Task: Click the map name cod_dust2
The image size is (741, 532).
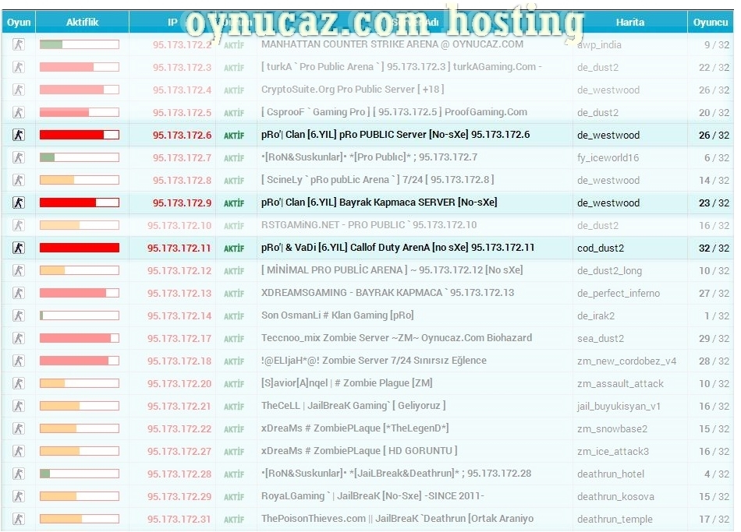Action: coord(600,248)
